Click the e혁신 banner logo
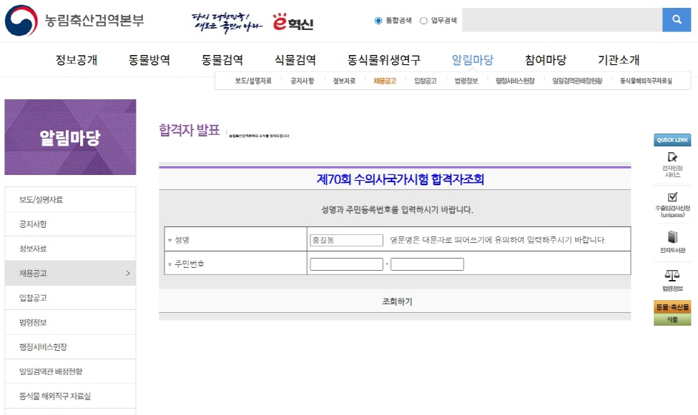 pos(293,22)
